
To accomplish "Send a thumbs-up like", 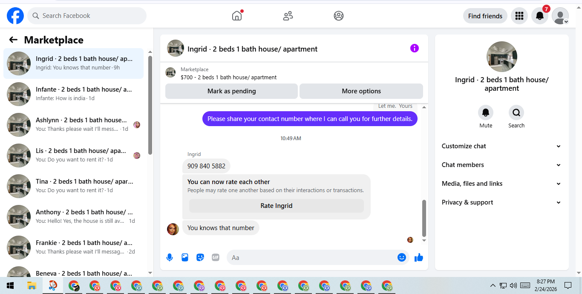I will (x=419, y=257).
